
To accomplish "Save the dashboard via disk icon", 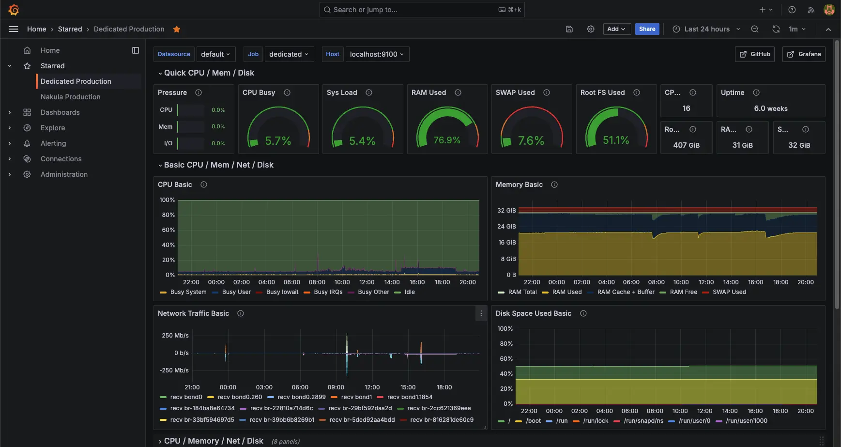I will (x=569, y=29).
